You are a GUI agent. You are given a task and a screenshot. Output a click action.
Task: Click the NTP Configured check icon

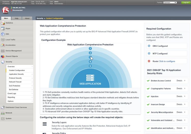click(149, 53)
